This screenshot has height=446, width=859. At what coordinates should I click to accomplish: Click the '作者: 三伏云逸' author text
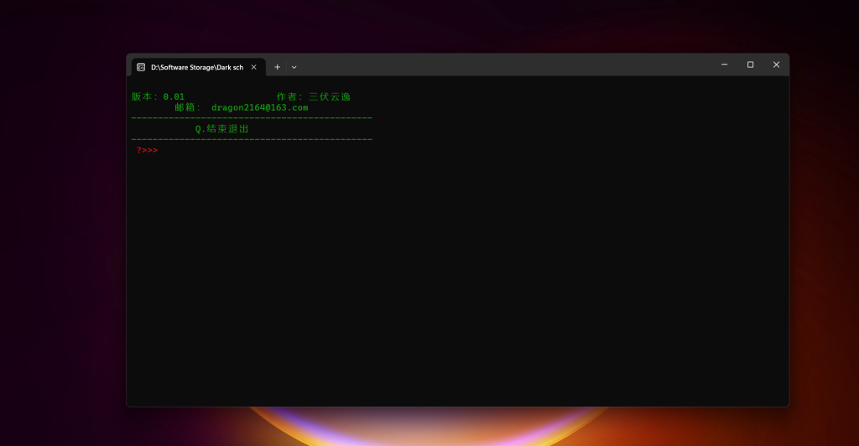point(314,97)
